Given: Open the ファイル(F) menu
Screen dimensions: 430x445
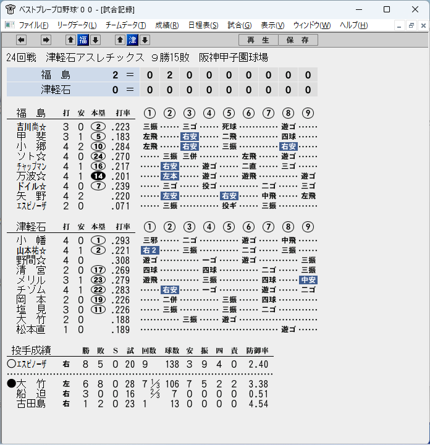Looking at the screenshot, I should pos(33,25).
